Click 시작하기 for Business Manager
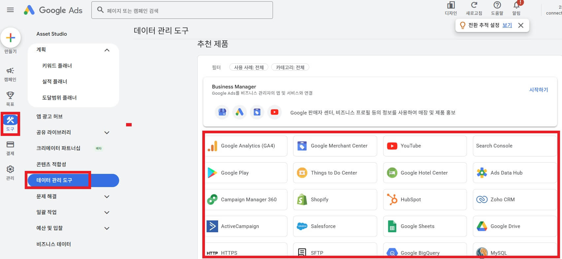 point(539,90)
